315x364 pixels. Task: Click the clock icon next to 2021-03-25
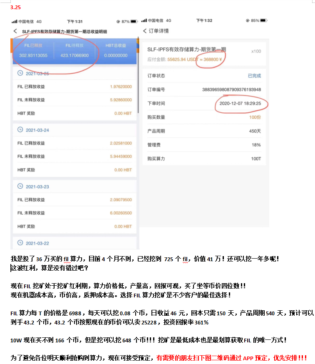pyautogui.click(x=20, y=73)
